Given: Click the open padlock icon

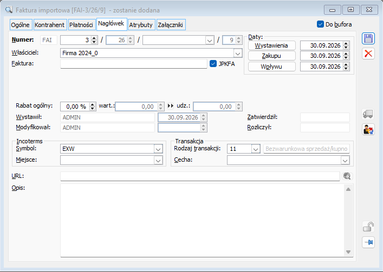Looking at the screenshot, I should tap(368, 227).
